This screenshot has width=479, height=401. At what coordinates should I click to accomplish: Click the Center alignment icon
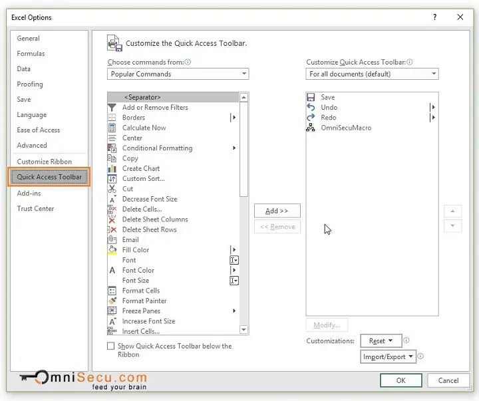coord(112,138)
